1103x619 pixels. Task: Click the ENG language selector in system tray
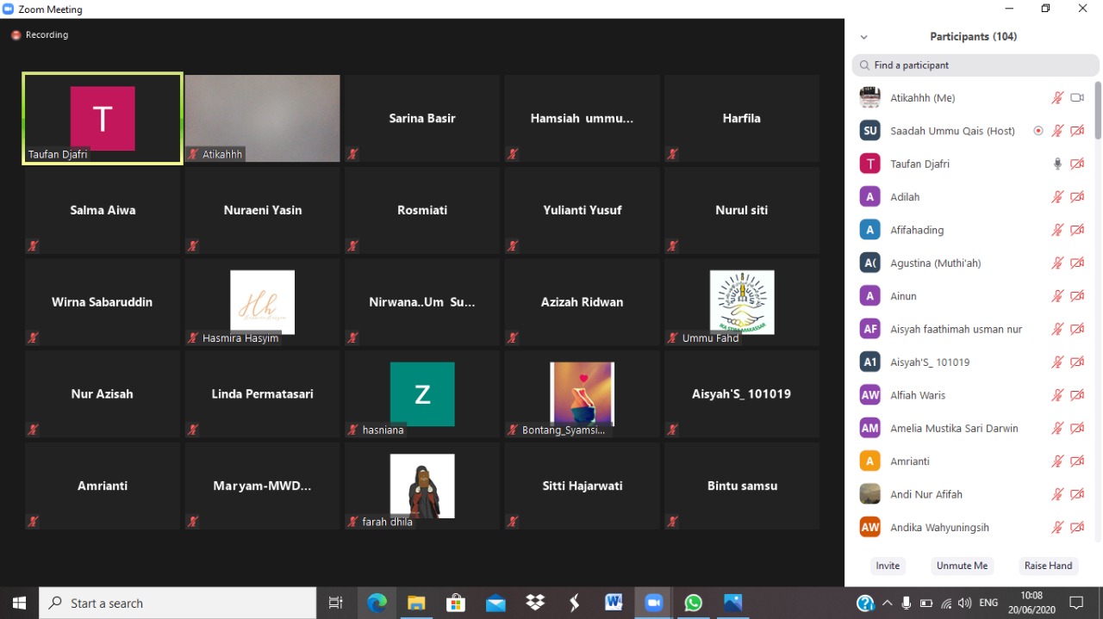[988, 603]
